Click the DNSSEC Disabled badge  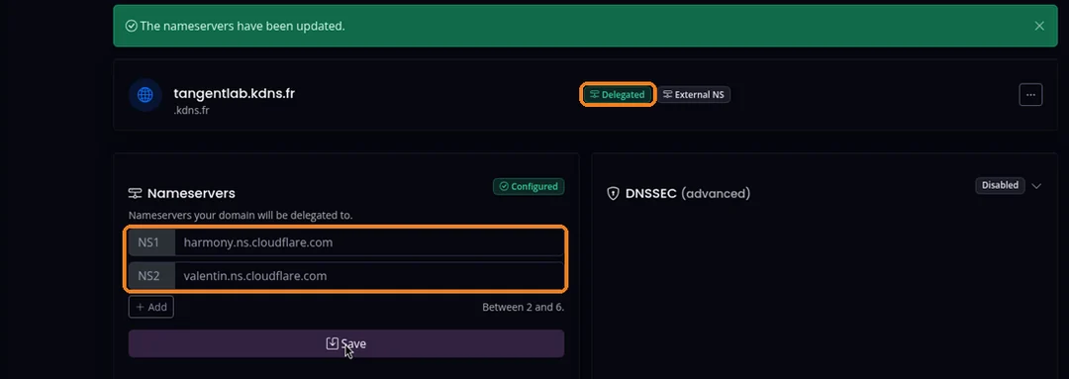tap(1000, 185)
